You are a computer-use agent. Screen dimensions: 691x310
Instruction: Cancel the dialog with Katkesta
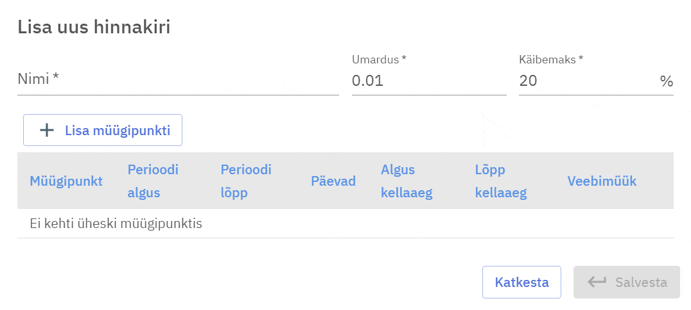[x=521, y=282]
